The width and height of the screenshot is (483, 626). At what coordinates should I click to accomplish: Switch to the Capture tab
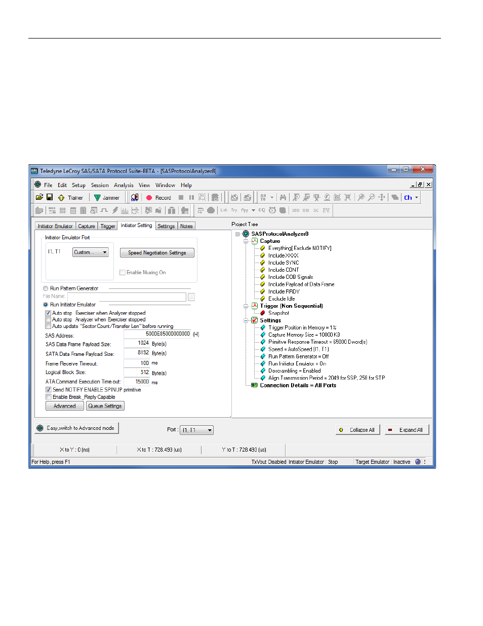coord(87,226)
